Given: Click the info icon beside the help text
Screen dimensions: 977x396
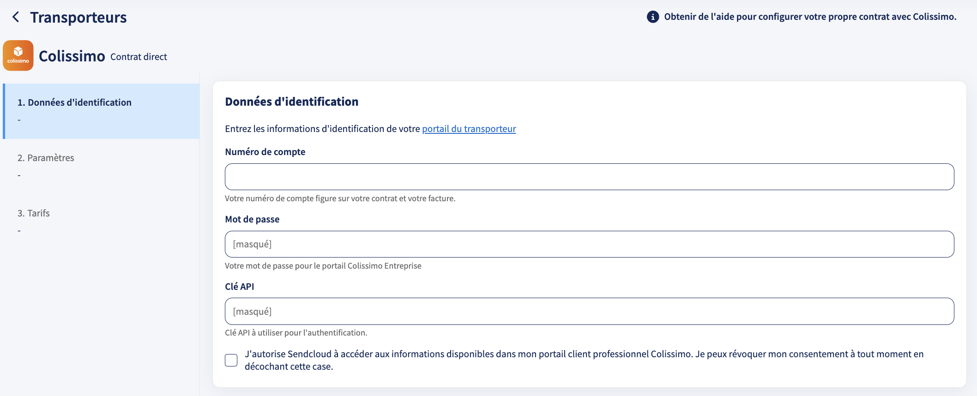Looking at the screenshot, I should [653, 17].
